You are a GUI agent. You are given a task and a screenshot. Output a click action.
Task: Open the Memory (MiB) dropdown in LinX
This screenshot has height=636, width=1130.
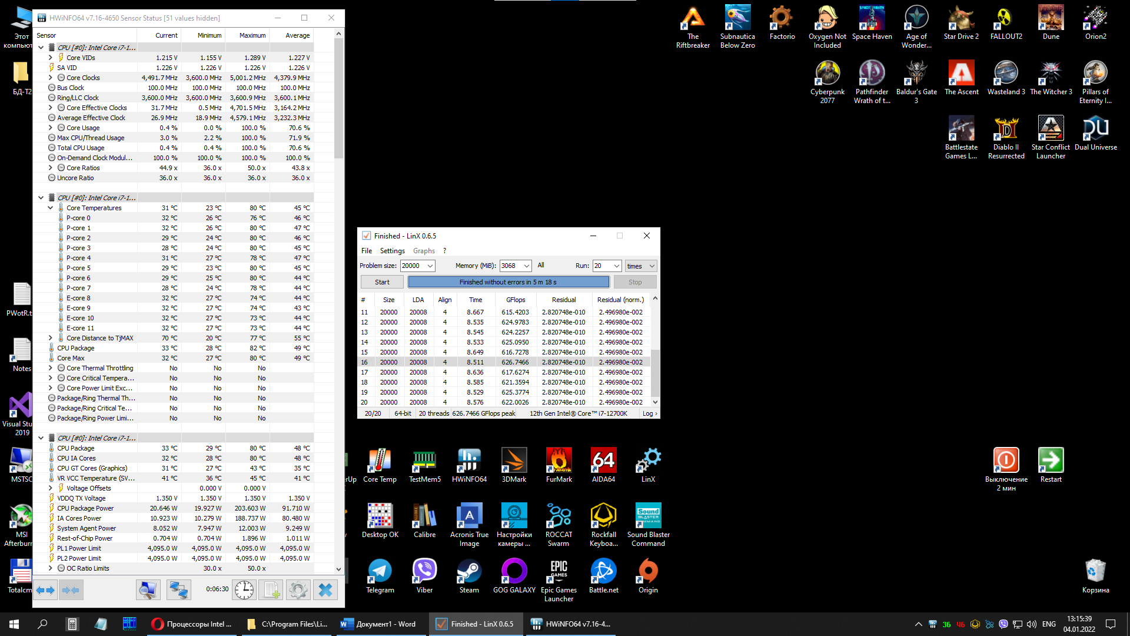coord(526,266)
